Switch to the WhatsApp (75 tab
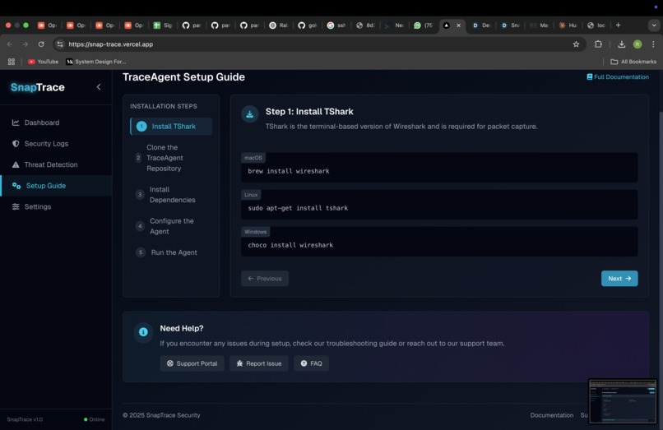Viewport: 663px width, 430px height. tap(424, 25)
